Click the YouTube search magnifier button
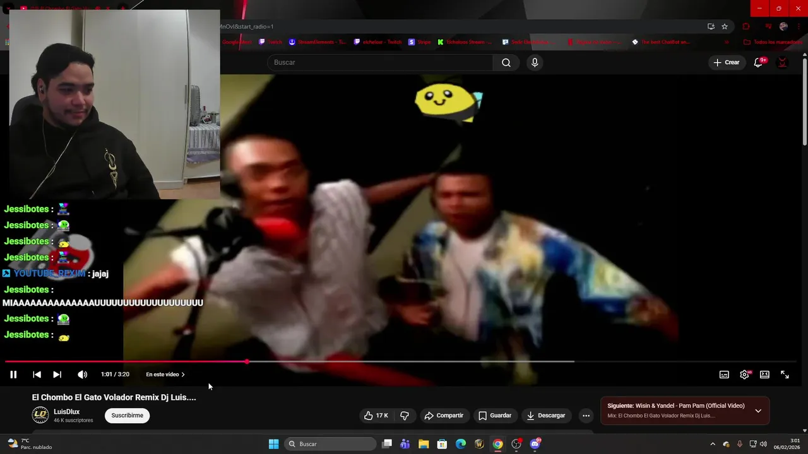The width and height of the screenshot is (808, 454). click(x=506, y=62)
